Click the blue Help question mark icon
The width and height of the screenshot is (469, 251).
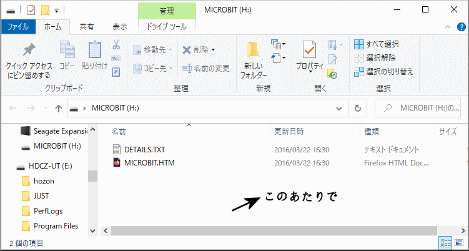tap(462, 27)
